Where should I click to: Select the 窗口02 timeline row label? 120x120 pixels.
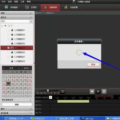(38, 105)
